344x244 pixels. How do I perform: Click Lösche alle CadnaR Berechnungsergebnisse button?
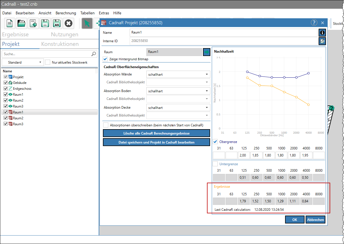coord(156,133)
